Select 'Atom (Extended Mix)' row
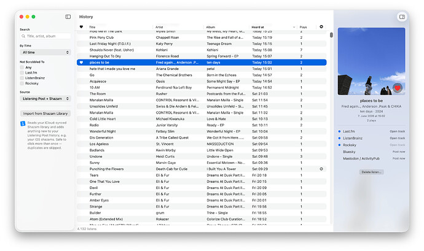The height and width of the screenshot is (251, 424). (202, 219)
